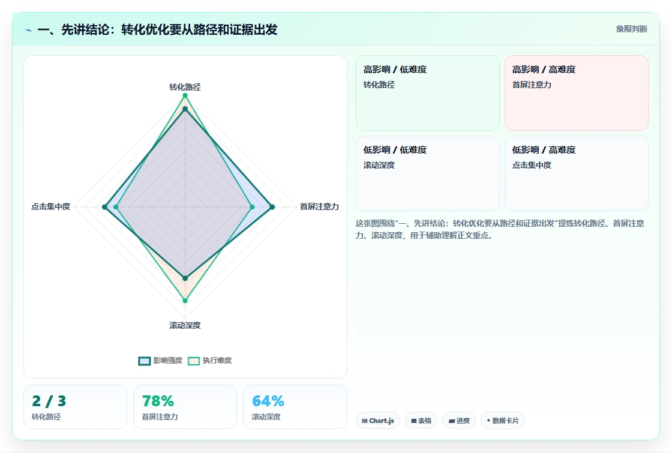Click the light-green 执行难度 point on the 首屏注意力 axis
This screenshot has height=453, width=672.
(x=252, y=207)
